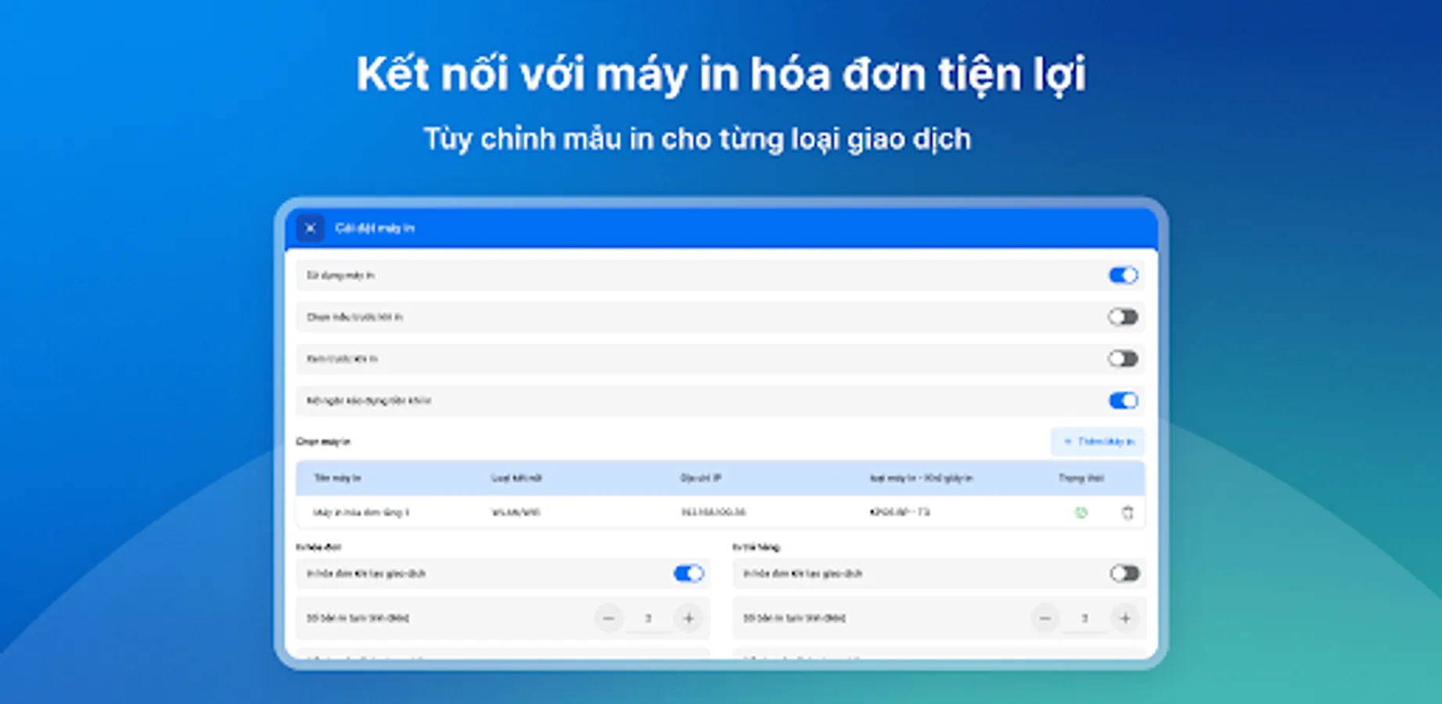1442x704 pixels.
Task: Turn off the Sử dụng máy in switch
Action: tap(1123, 275)
